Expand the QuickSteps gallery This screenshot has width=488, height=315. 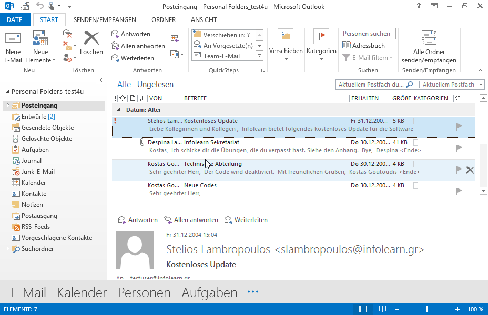pos(259,56)
